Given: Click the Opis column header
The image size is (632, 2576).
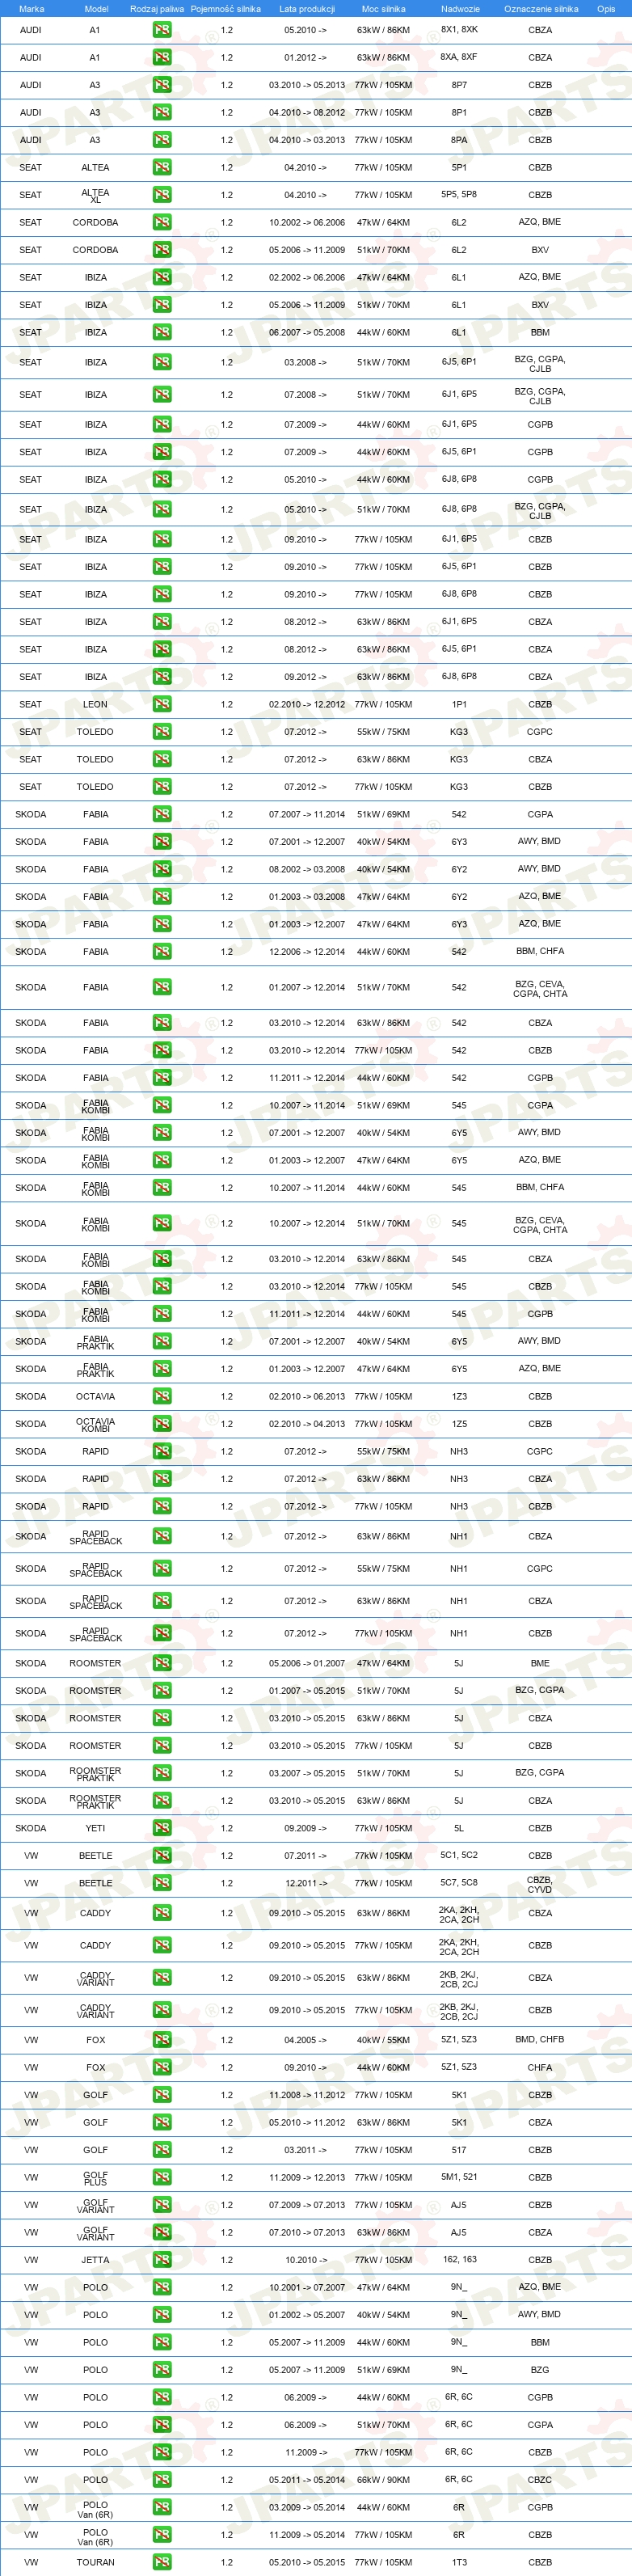Looking at the screenshot, I should tap(606, 9).
